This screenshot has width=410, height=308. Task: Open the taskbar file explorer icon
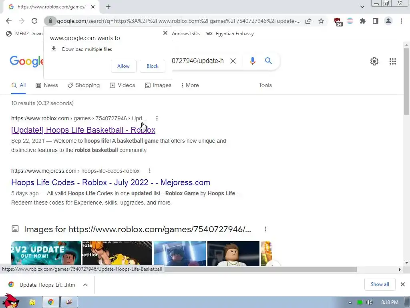click(x=32, y=302)
